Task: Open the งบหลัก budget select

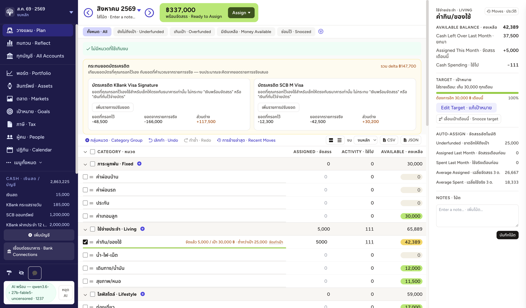Action: pyautogui.click(x=366, y=140)
